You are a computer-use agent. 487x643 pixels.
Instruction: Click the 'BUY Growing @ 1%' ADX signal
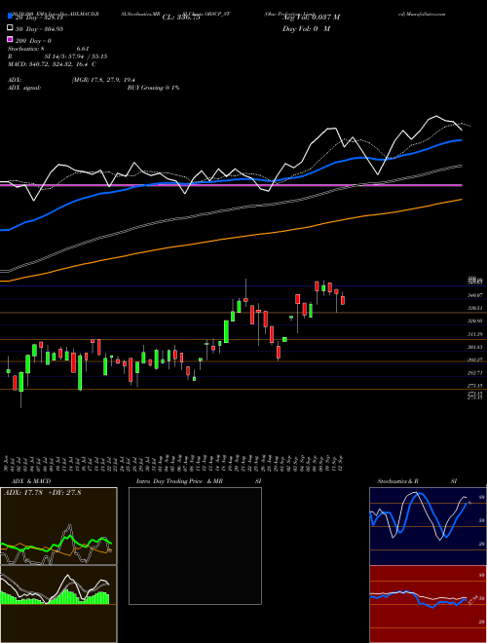pos(153,88)
